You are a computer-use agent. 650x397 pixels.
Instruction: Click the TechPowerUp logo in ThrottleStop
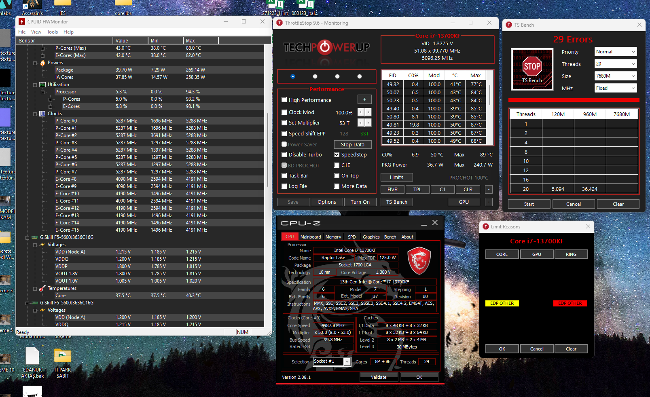click(326, 47)
